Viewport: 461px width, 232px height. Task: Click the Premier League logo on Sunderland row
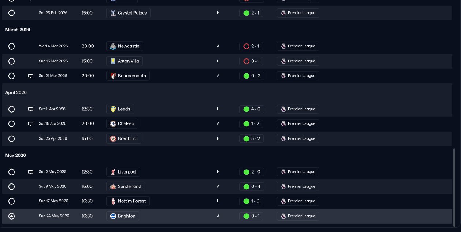[283, 187]
